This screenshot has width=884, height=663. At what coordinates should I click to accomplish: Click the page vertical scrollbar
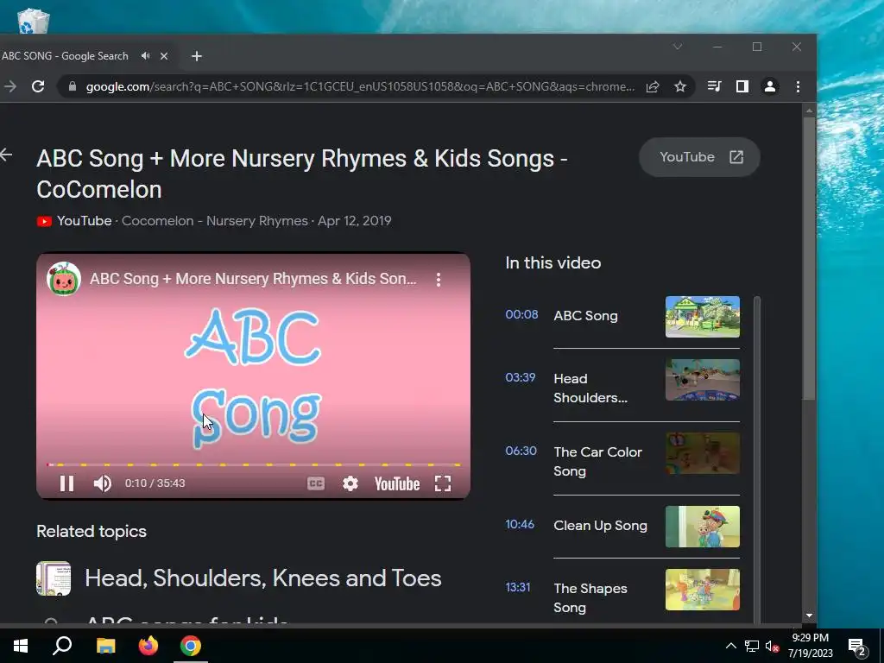809,258
